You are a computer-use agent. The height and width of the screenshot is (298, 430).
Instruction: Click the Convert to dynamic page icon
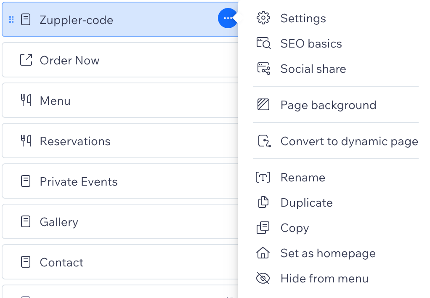coord(265,141)
